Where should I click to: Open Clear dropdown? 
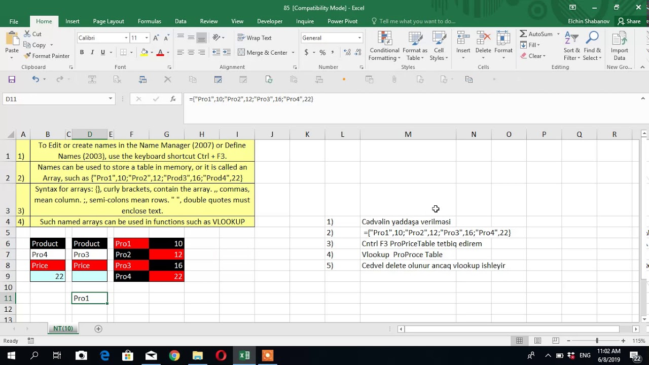click(x=532, y=56)
